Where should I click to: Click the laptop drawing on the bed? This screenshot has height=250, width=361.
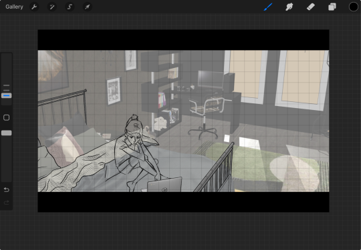point(164,185)
